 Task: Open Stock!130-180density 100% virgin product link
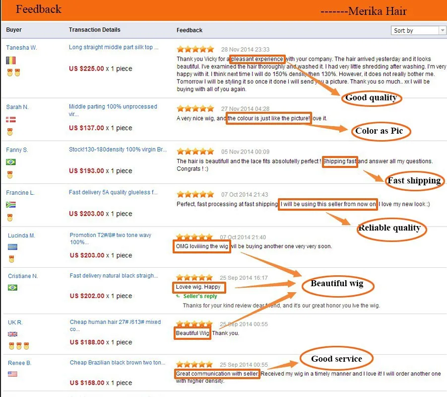point(118,150)
